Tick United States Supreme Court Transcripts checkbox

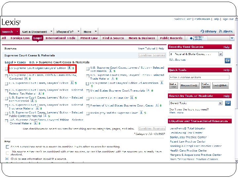pos(88,91)
